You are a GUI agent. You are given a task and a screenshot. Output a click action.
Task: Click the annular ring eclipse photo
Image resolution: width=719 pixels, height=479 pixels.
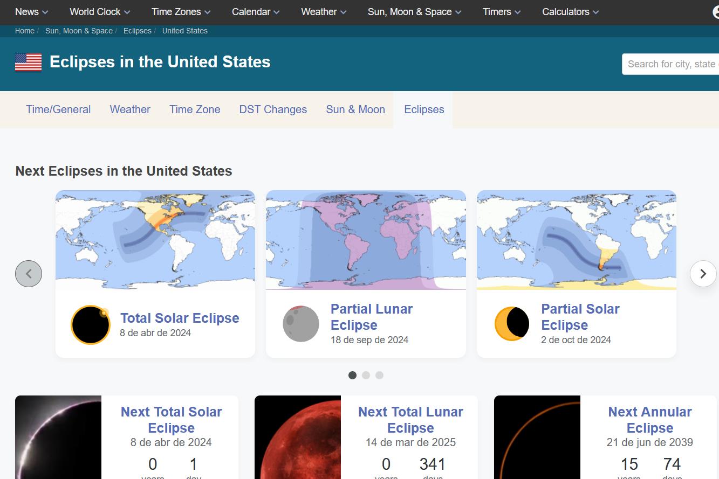[537, 437]
